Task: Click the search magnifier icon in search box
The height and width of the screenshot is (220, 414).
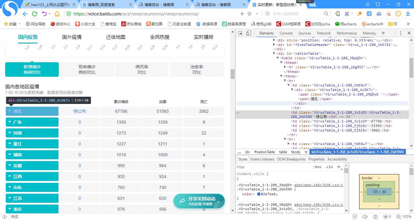Action: click(326, 14)
